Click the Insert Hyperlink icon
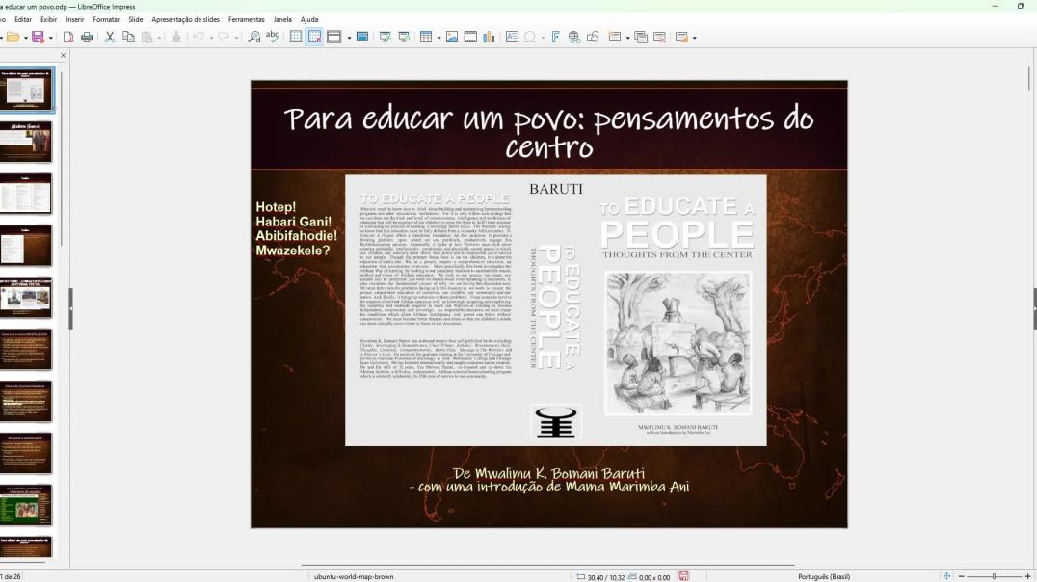The image size is (1037, 582). coord(574,37)
